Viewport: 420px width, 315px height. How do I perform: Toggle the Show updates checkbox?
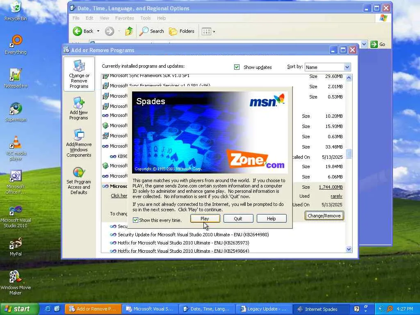coord(237,67)
